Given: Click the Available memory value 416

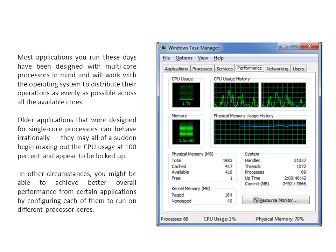Looking at the screenshot, I should (229, 172).
